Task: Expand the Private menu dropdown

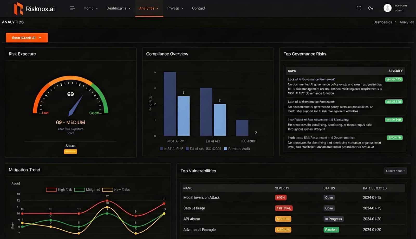Action: pyautogui.click(x=175, y=8)
